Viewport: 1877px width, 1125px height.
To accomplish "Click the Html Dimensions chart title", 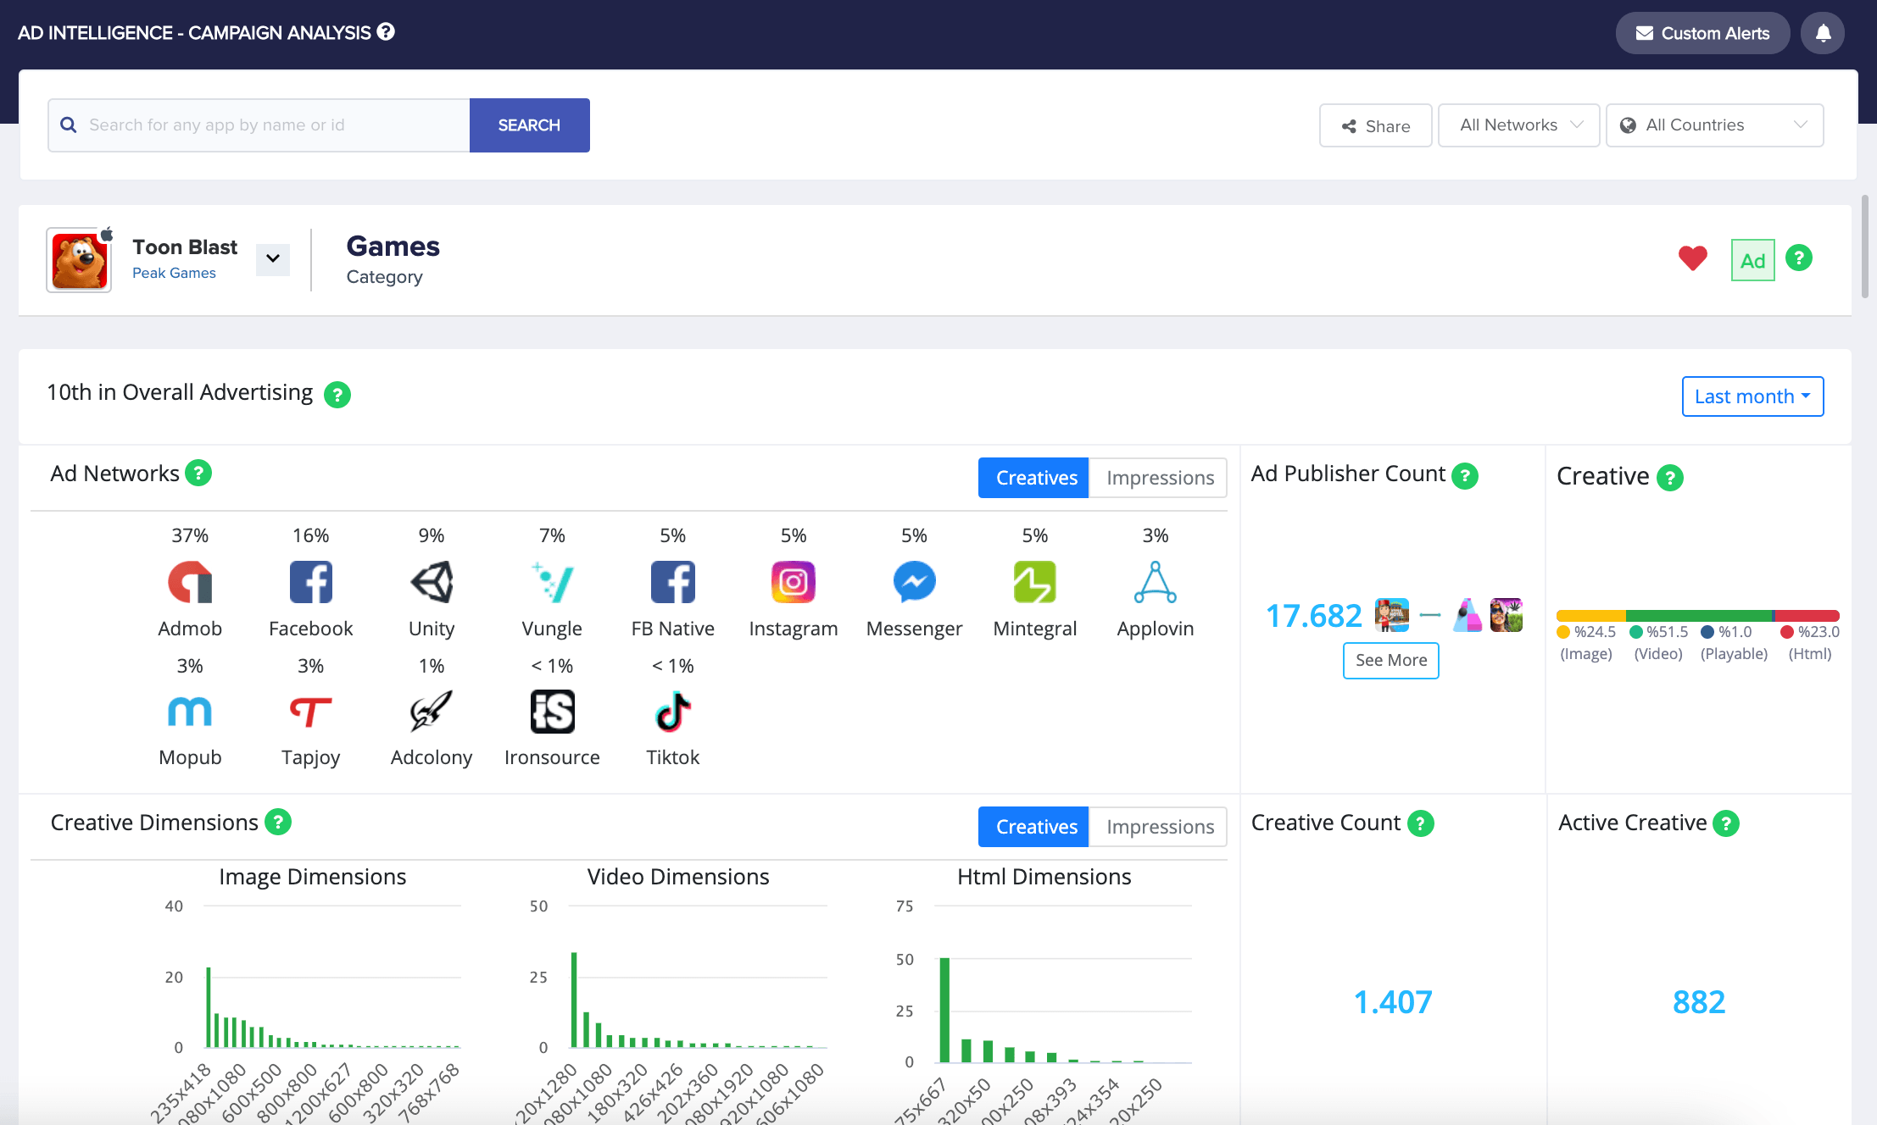I will (x=1044, y=877).
